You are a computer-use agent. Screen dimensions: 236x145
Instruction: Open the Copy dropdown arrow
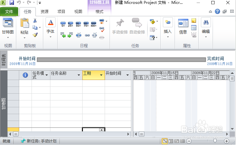click(40, 27)
